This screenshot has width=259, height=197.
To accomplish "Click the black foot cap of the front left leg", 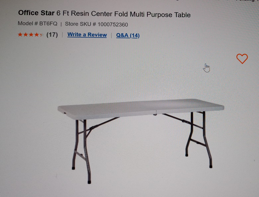I will point(89,182).
